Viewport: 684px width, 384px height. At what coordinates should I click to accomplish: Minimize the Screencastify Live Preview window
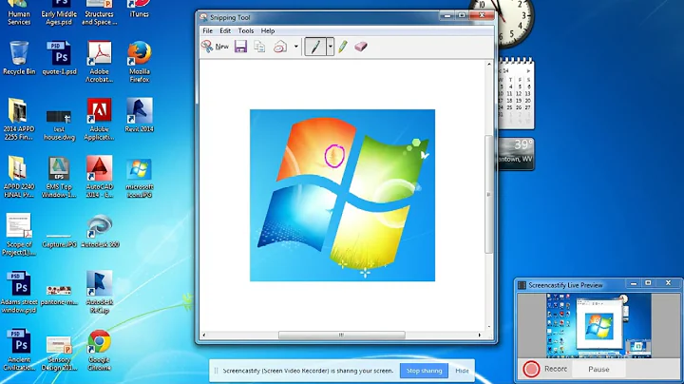634,283
